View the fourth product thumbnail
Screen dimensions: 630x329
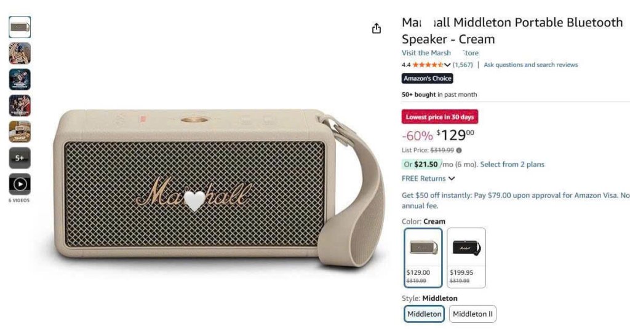(x=20, y=106)
